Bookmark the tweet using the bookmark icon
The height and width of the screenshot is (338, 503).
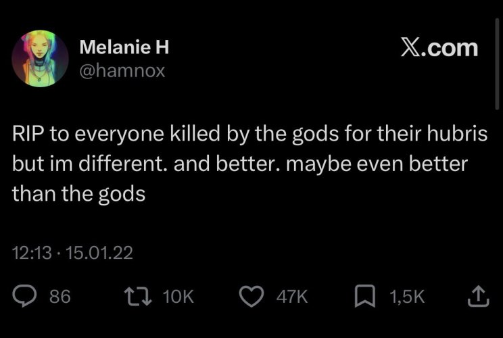364,296
